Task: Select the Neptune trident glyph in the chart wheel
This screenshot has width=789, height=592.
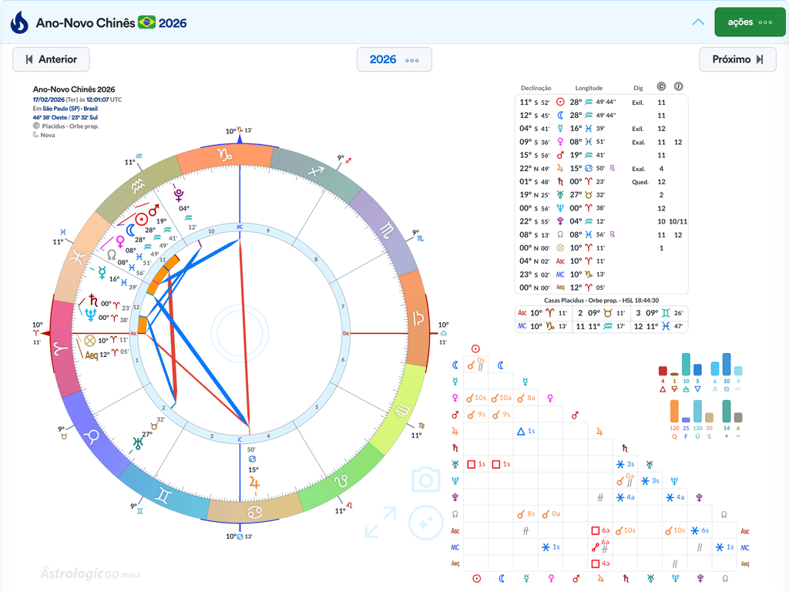Action: [91, 315]
